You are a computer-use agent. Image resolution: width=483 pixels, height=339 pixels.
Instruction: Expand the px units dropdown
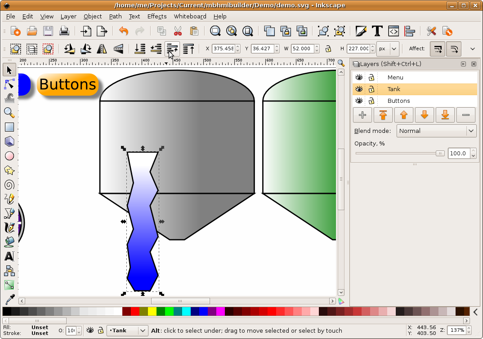388,48
